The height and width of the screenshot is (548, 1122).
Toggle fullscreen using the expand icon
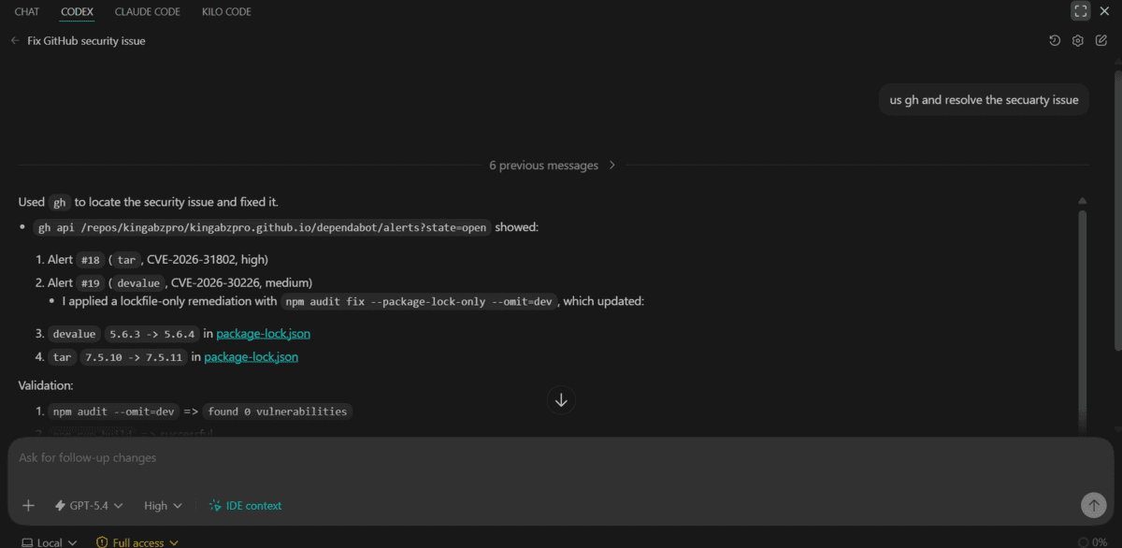coord(1080,10)
